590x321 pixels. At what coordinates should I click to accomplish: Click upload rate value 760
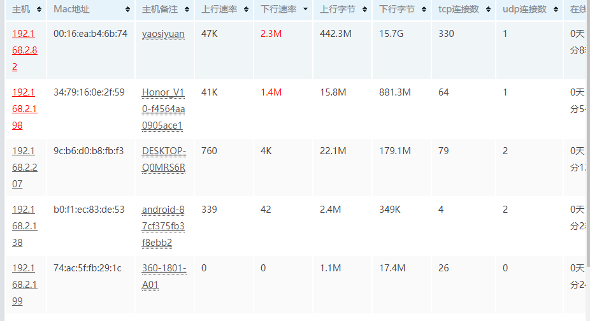(209, 151)
